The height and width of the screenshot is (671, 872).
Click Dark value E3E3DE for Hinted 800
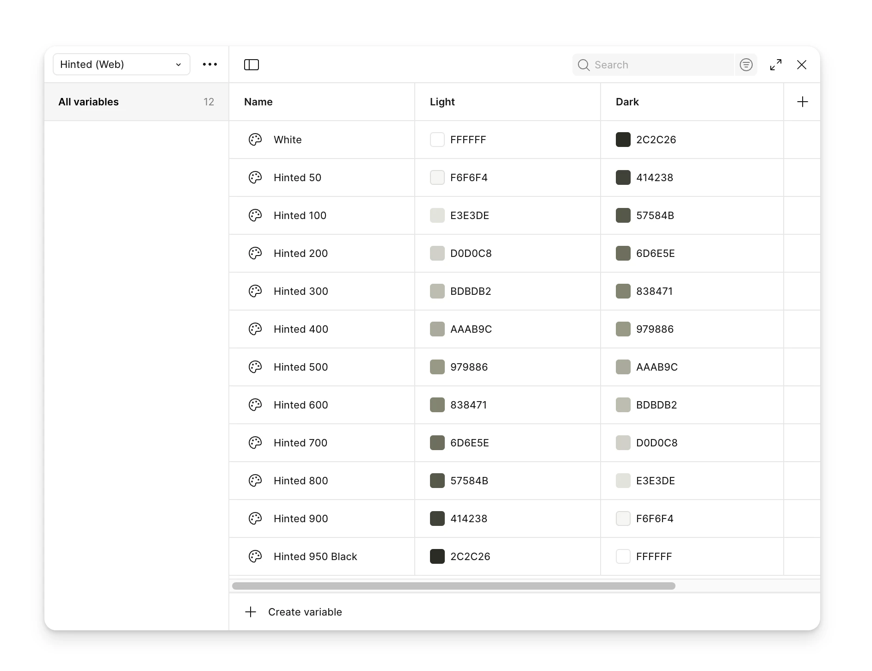point(656,481)
